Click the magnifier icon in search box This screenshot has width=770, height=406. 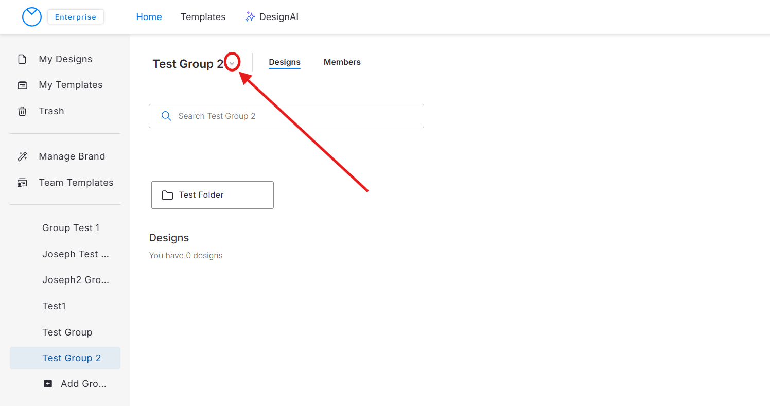pos(166,116)
